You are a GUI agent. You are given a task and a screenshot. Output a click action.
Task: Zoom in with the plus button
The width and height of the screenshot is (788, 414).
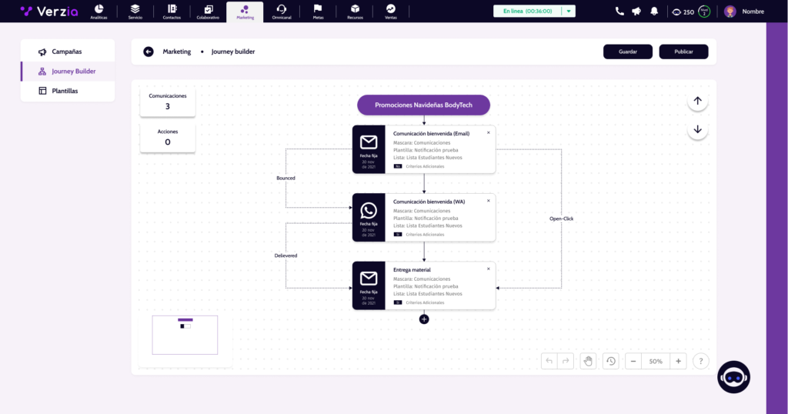coord(678,361)
